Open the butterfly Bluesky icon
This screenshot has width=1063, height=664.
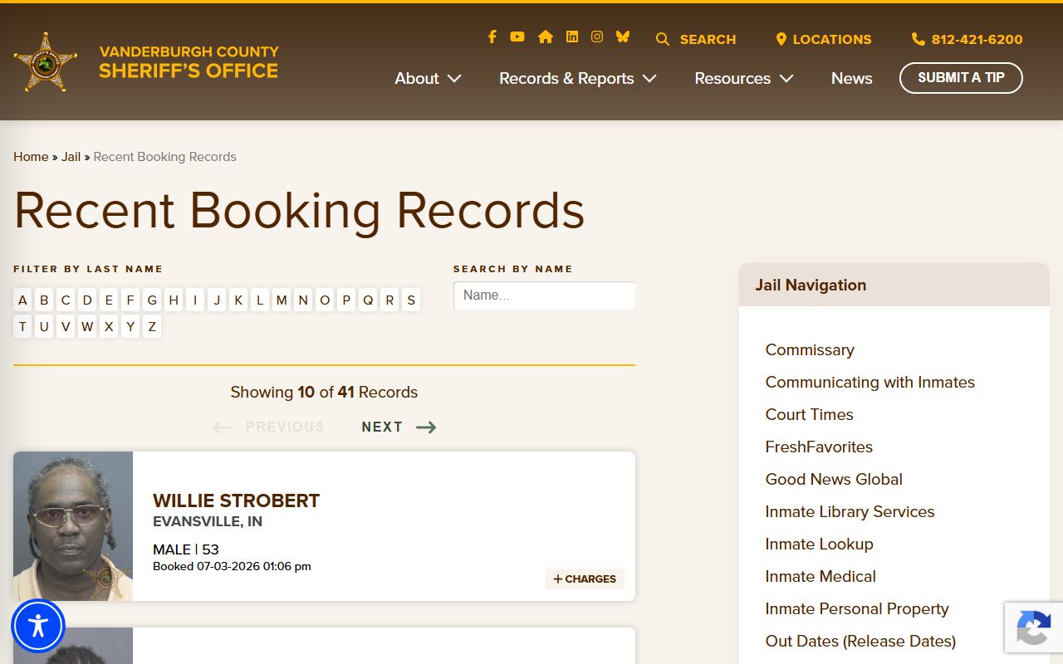(623, 37)
